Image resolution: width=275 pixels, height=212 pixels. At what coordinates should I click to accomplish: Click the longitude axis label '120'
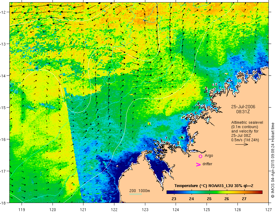[x=52, y=210]
